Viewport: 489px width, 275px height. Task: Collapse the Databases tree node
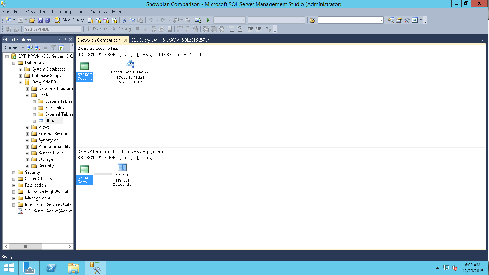point(14,63)
